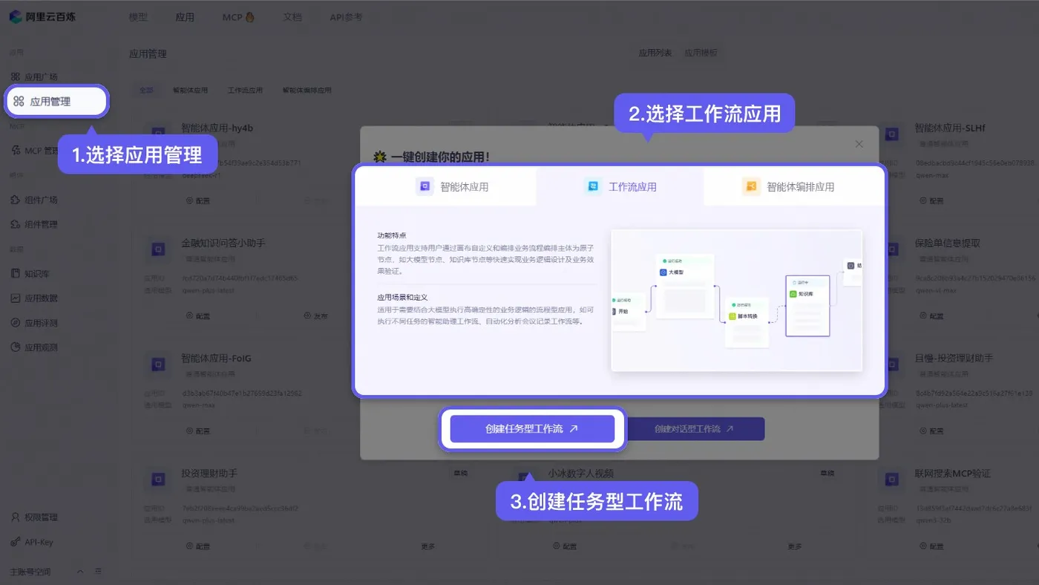Open 应用评测 in the sidebar

(x=36, y=323)
